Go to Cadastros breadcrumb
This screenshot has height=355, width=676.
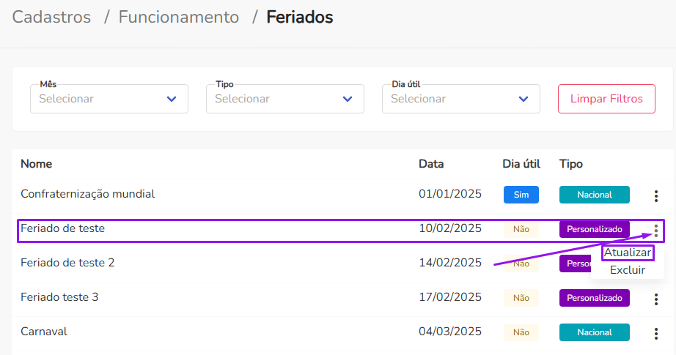(x=51, y=18)
